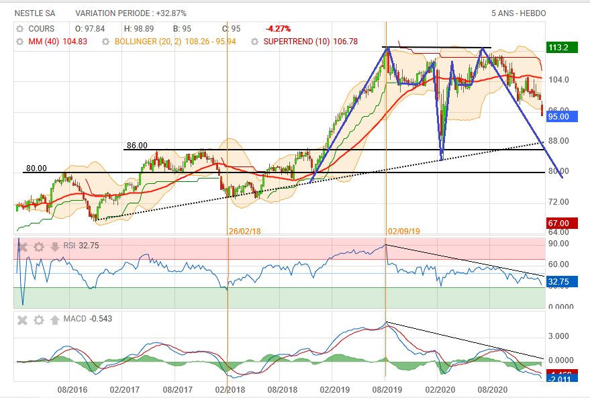Remove the RSI indicator panel
Screen dimensions: 590x398
pyautogui.click(x=23, y=247)
